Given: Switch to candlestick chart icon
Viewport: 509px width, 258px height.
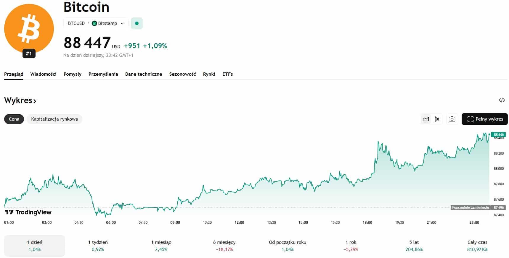Looking at the screenshot, I should tap(437, 119).
